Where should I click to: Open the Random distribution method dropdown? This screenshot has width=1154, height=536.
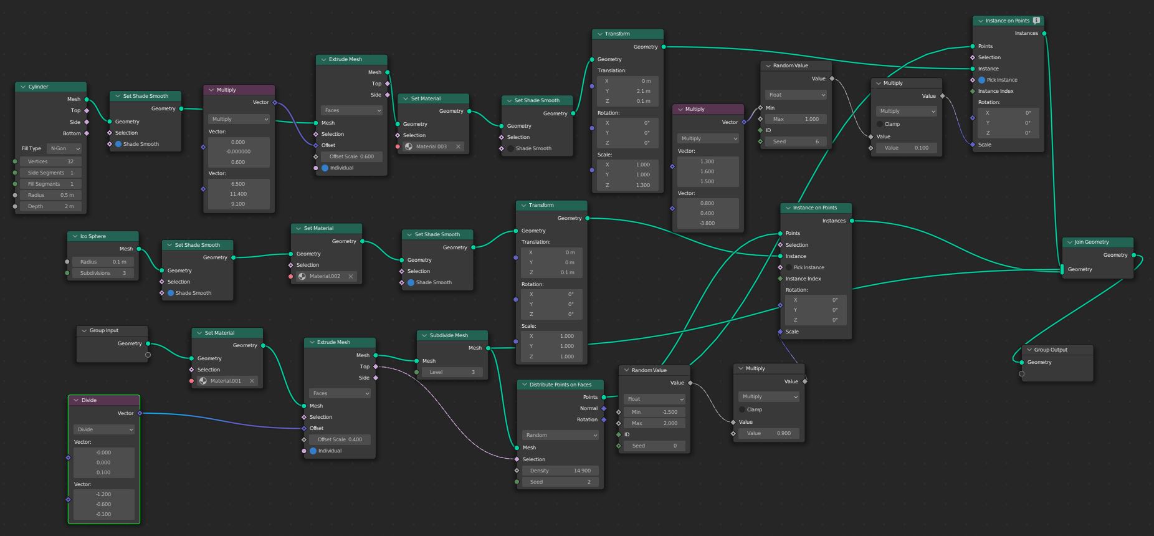[x=560, y=435]
